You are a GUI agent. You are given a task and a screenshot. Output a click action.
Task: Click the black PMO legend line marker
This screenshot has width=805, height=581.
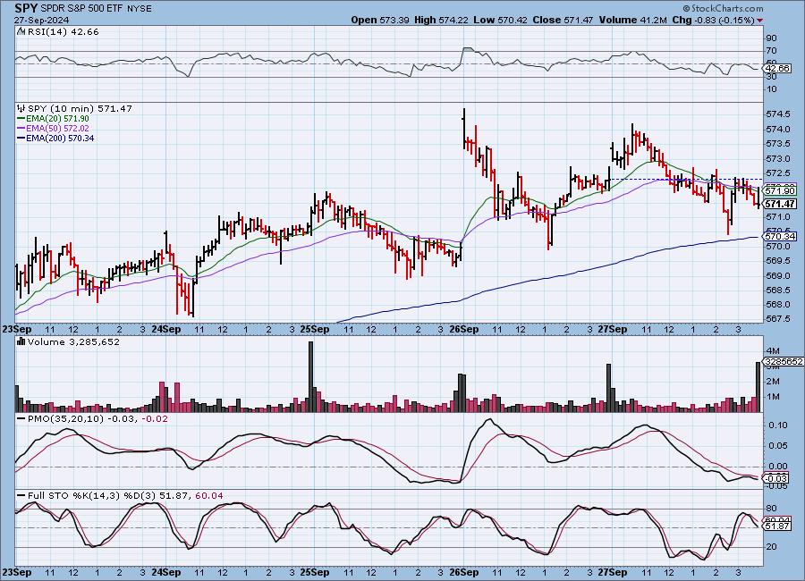point(21,419)
